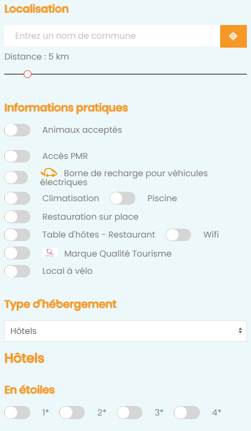
Task: Turn on the Wifi toggle
Action: (x=179, y=235)
